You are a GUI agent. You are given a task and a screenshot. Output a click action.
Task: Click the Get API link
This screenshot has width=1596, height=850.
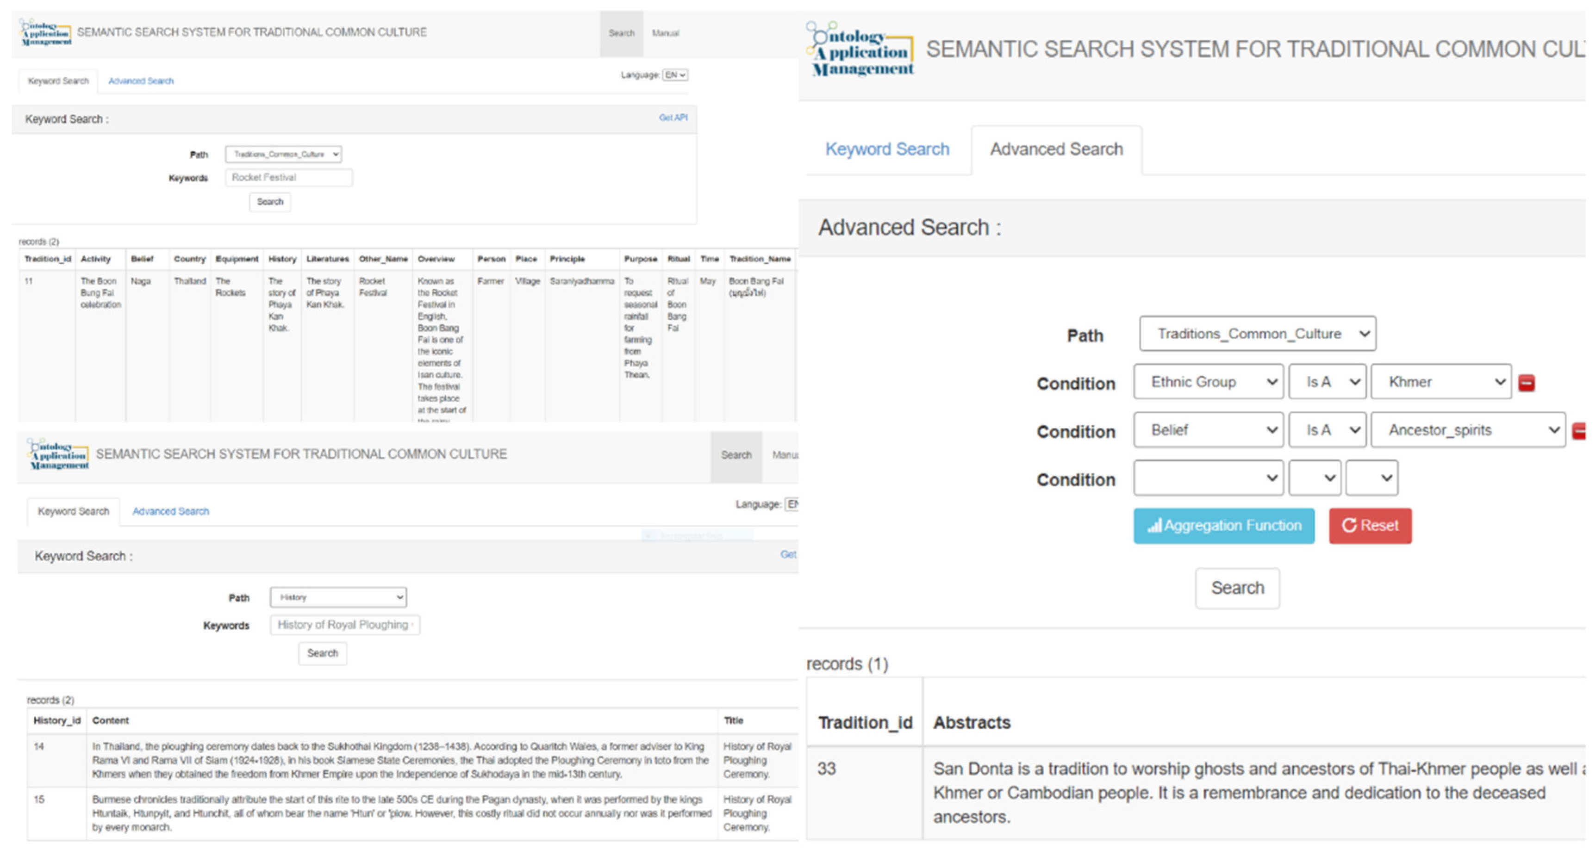673,118
